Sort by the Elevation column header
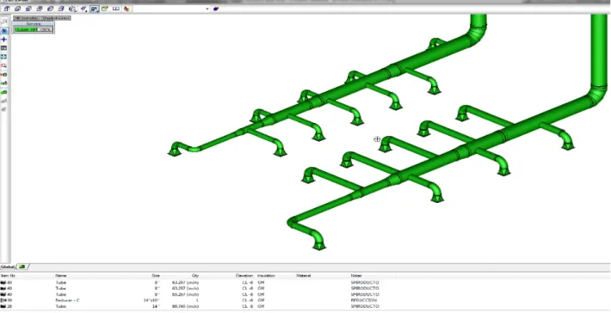The width and height of the screenshot is (611, 313). click(x=244, y=276)
